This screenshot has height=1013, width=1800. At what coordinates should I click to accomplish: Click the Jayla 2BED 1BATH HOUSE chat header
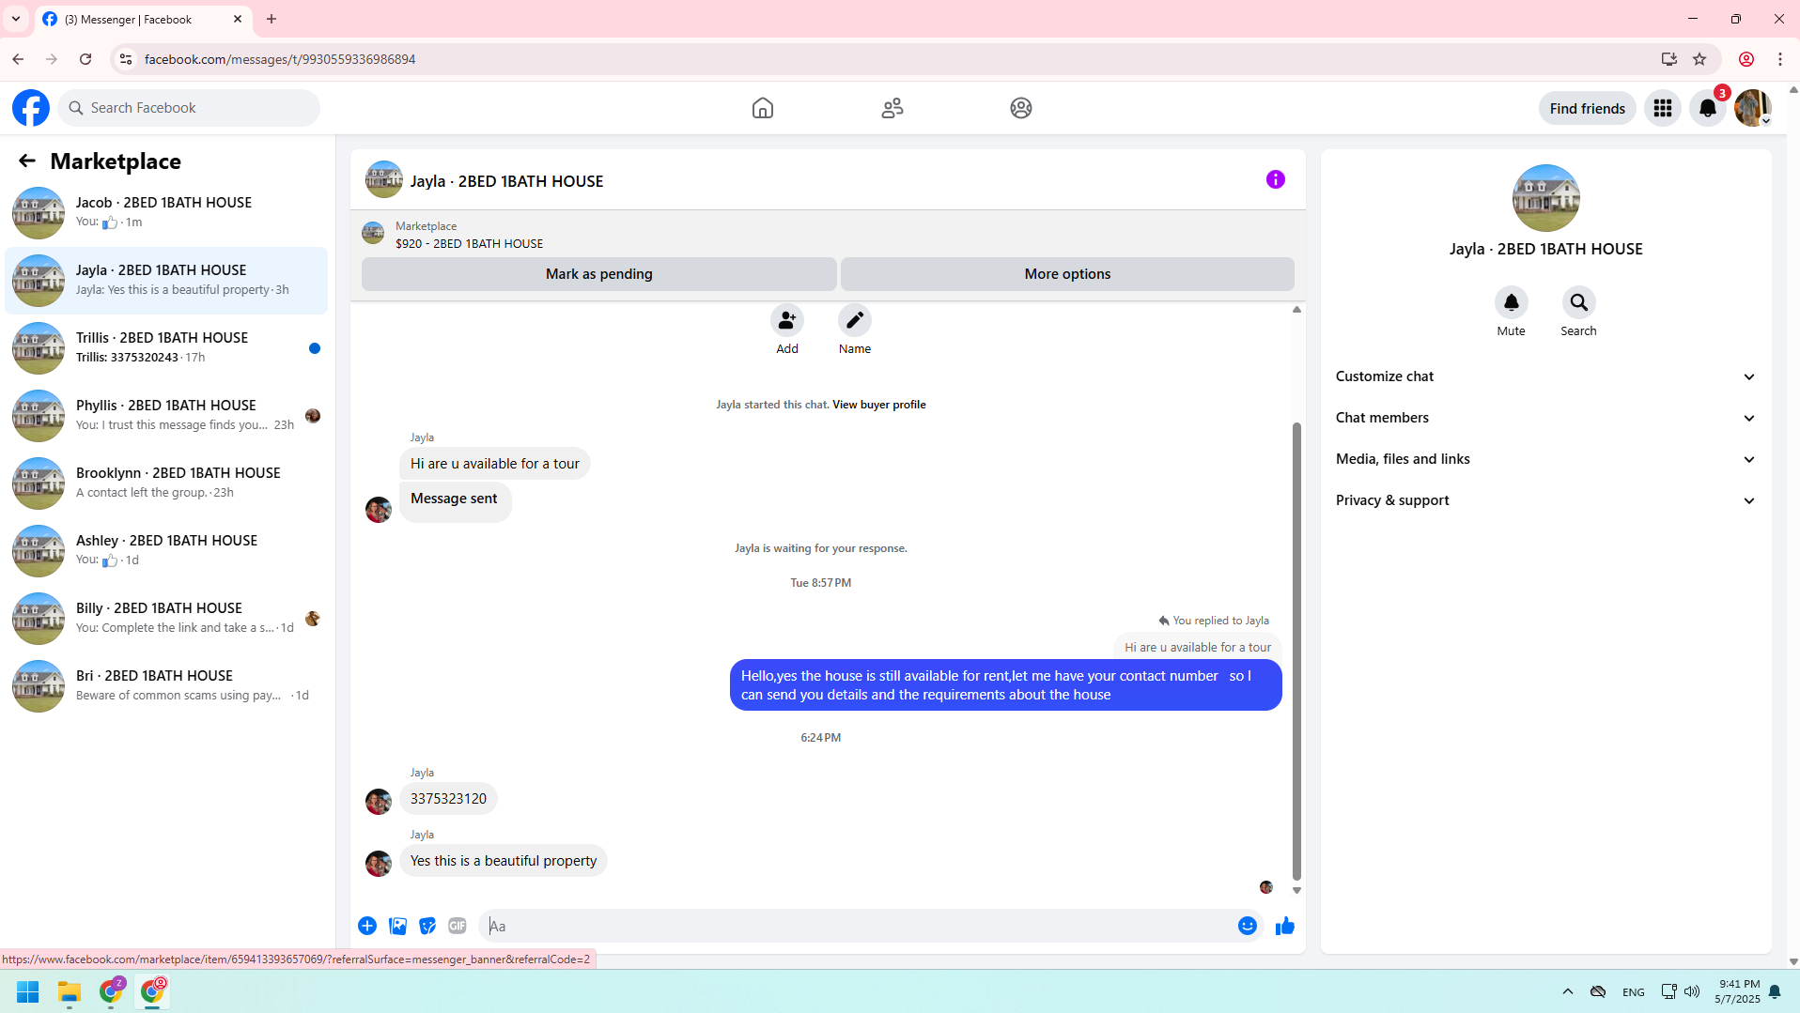[506, 181]
